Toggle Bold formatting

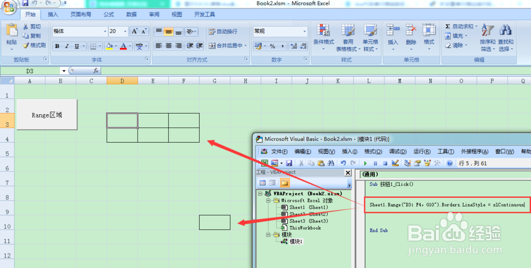click(x=57, y=46)
